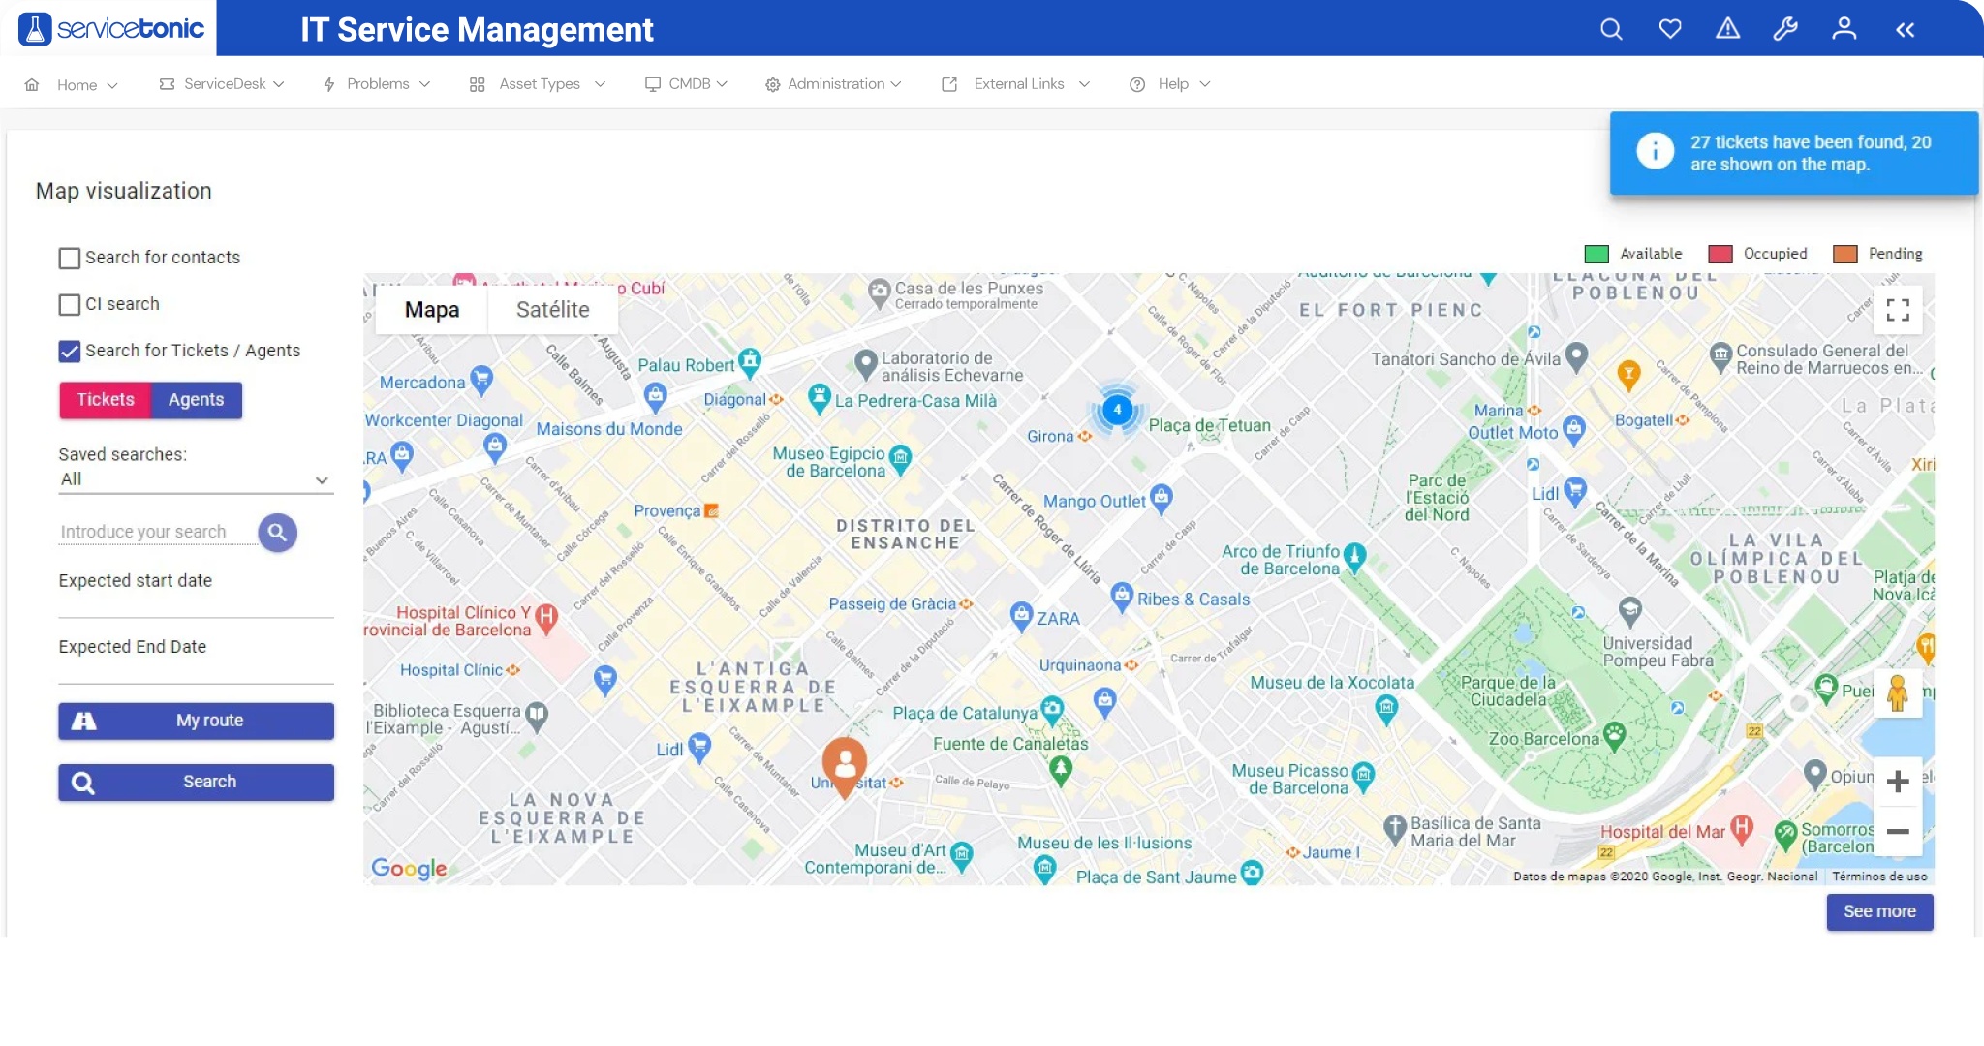
Task: Open the warning alerts triangle icon
Action: [1727, 29]
